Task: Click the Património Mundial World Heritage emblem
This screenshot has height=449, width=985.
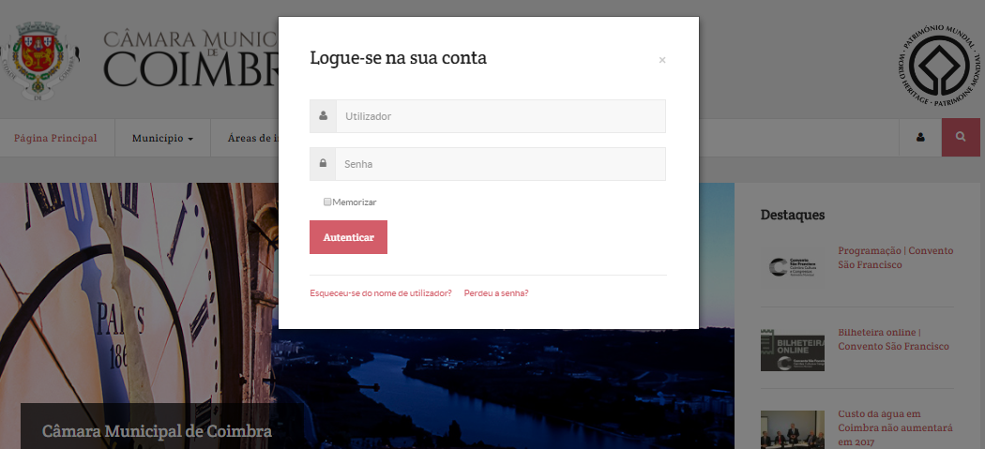Action: point(940,66)
